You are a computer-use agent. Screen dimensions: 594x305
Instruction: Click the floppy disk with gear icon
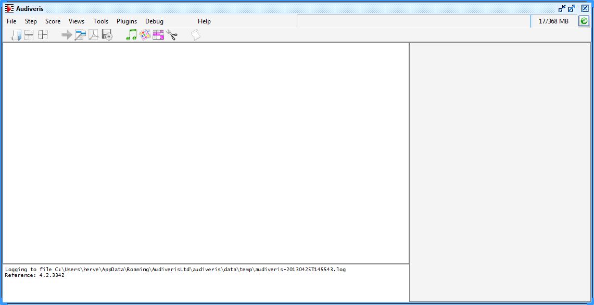[x=107, y=35]
